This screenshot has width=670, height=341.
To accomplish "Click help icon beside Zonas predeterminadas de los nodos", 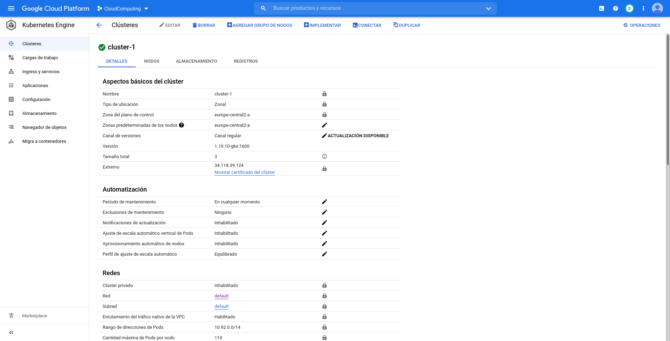I will tap(181, 125).
